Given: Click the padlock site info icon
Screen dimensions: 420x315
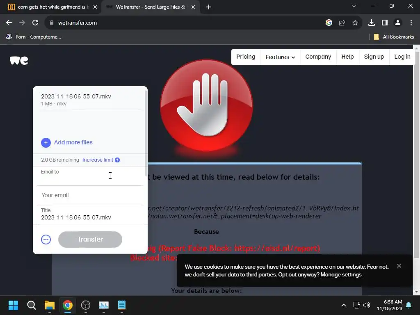Looking at the screenshot, I should pos(52,23).
